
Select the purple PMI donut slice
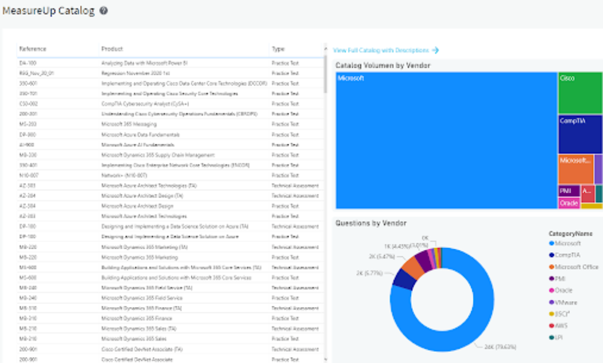pyautogui.click(x=425, y=260)
